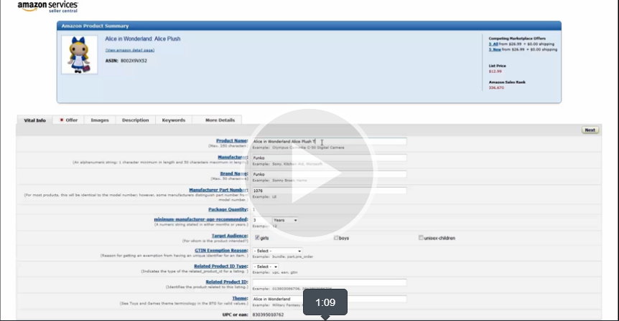This screenshot has width=619, height=321.
Task: Open the minimum-manufacturer-age-recommended label link
Action: tap(200, 219)
